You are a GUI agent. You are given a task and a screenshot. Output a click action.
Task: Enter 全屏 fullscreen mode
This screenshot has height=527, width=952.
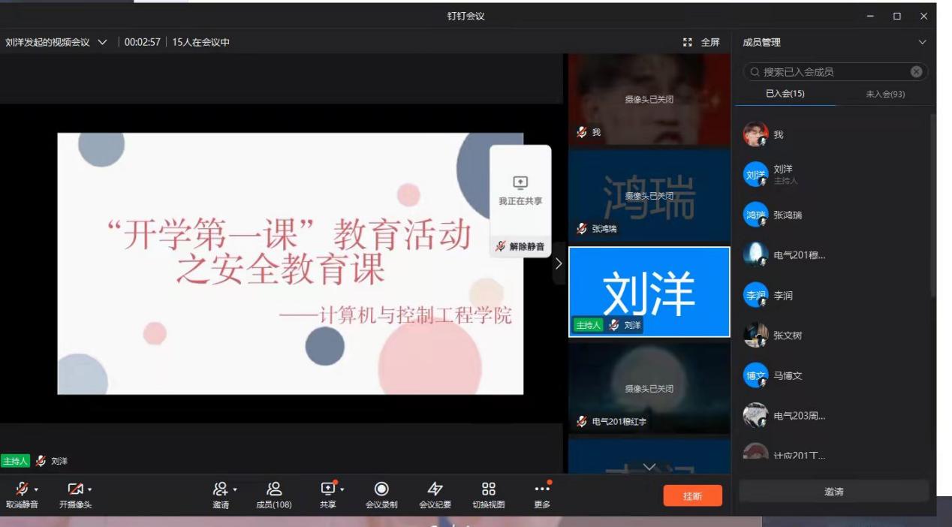[x=702, y=42]
